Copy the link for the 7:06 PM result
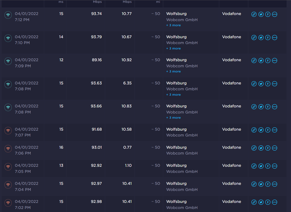The height and width of the screenshot is (212, 291). [x=254, y=148]
